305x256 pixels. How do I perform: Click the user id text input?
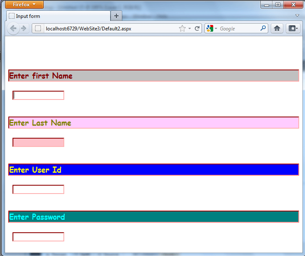coord(38,189)
